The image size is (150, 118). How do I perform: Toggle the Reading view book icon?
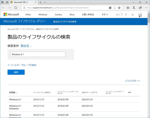pos(115,8)
